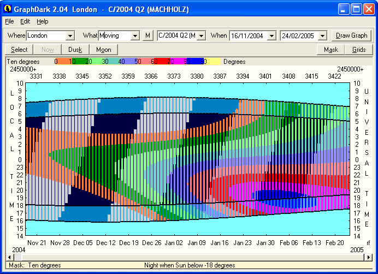Click the Draw Graph button
This screenshot has width=378, height=274.
(351, 35)
